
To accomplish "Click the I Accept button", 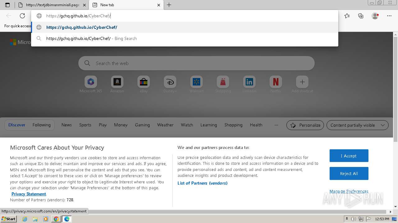I will (x=349, y=156).
